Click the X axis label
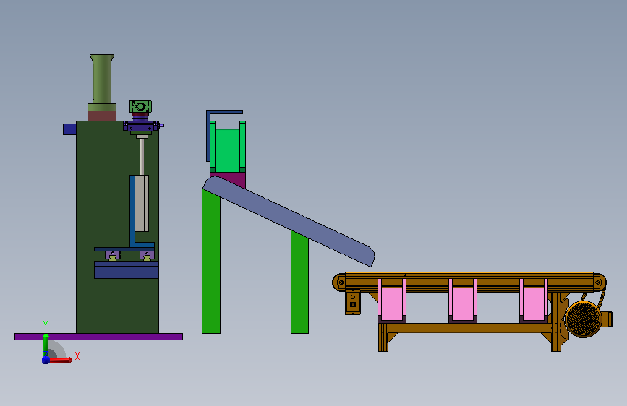 (x=77, y=356)
